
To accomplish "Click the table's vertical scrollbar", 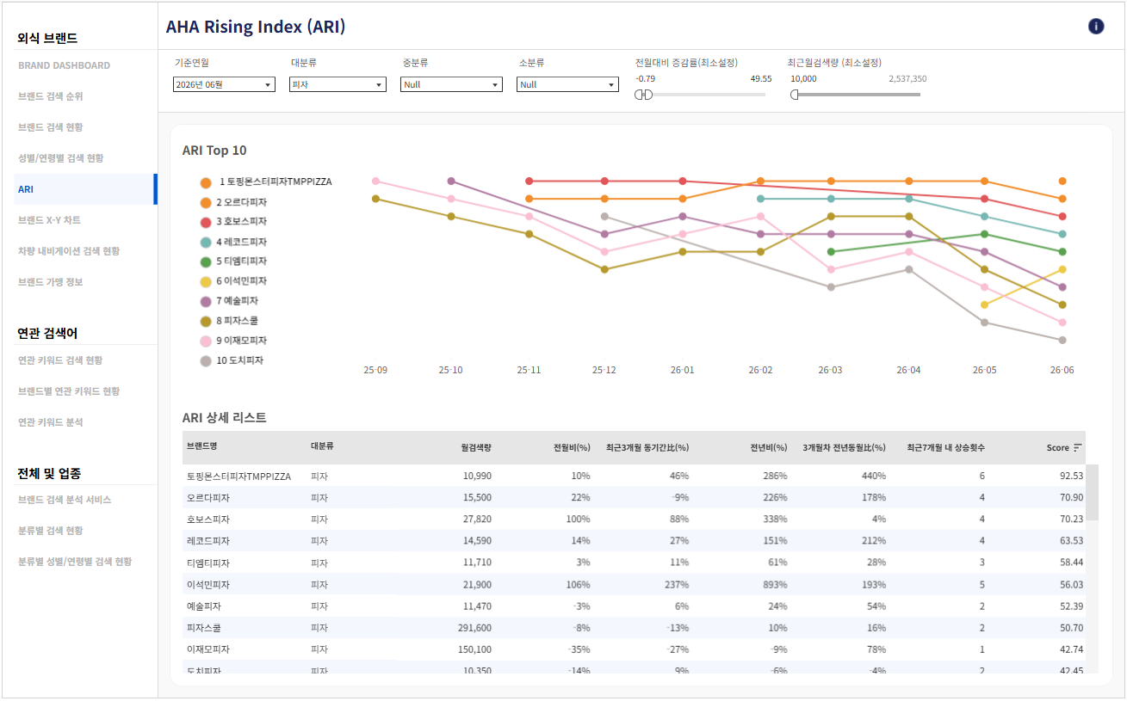I will click(x=1092, y=492).
